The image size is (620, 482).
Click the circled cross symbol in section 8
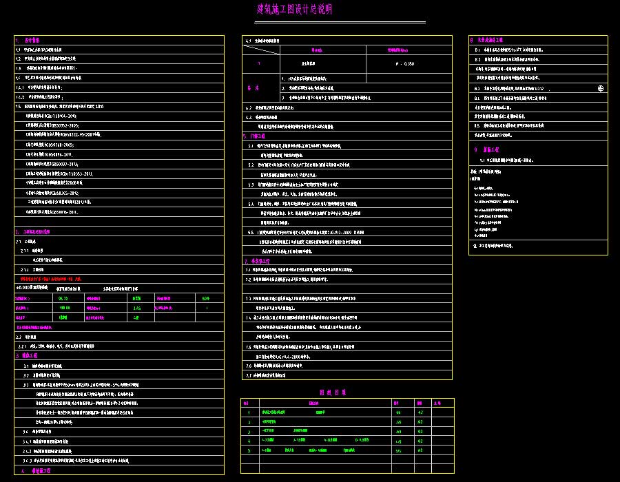click(x=600, y=88)
